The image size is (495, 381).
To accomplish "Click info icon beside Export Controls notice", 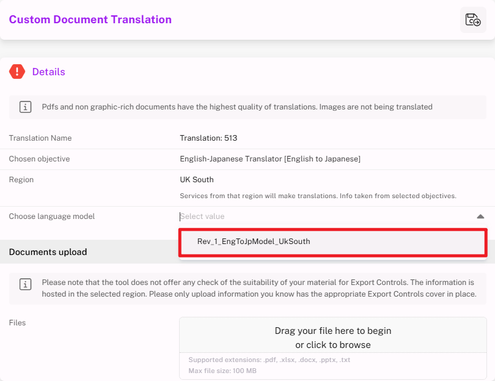I will (x=26, y=284).
